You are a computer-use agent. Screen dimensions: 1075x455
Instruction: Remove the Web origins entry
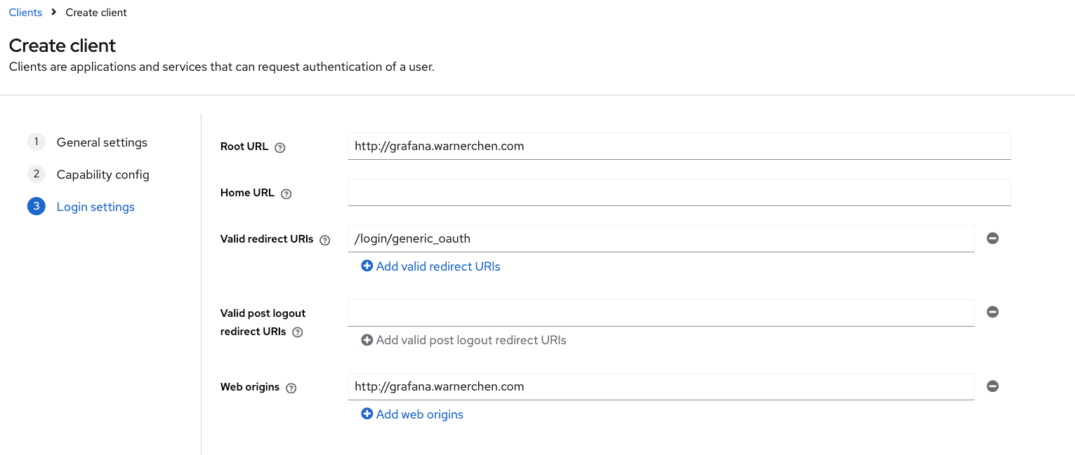click(992, 386)
